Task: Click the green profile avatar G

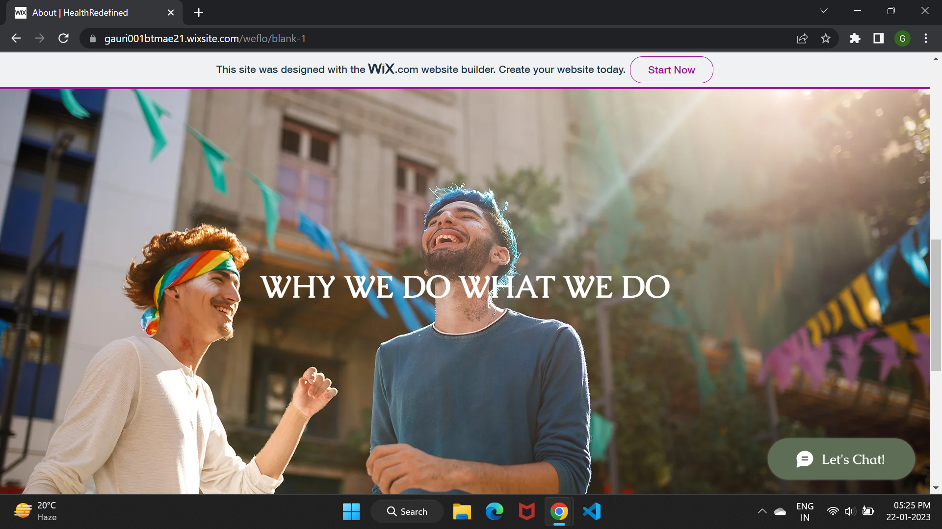Action: (x=902, y=38)
